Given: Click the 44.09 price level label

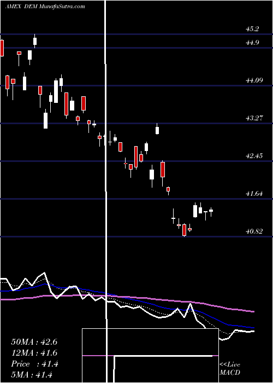Looking at the screenshot, I should (x=254, y=80).
